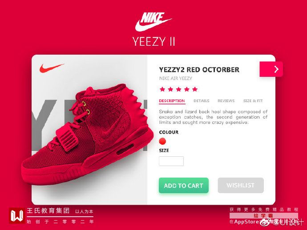Select the fifth rating star
Screen dimensions: 307x230
pyautogui.click(x=195, y=89)
